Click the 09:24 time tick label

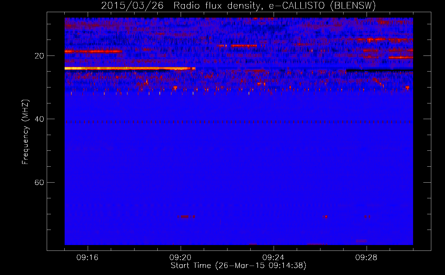(x=273, y=258)
